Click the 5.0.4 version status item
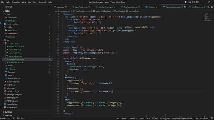The height and width of the screenshot is (120, 214). point(196,119)
